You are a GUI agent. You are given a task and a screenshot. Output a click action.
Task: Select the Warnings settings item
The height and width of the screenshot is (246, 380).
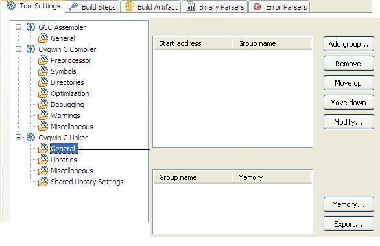tap(65, 116)
